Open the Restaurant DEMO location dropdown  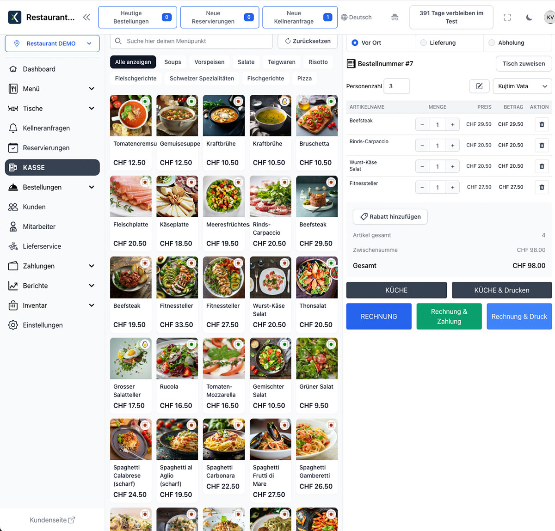tap(52, 43)
